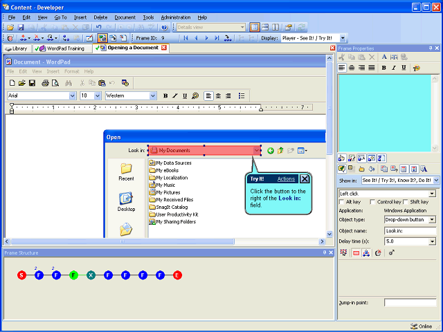The height and width of the screenshot is (332, 443).
Task: Enable the Alt key checkbox
Action: 341,202
